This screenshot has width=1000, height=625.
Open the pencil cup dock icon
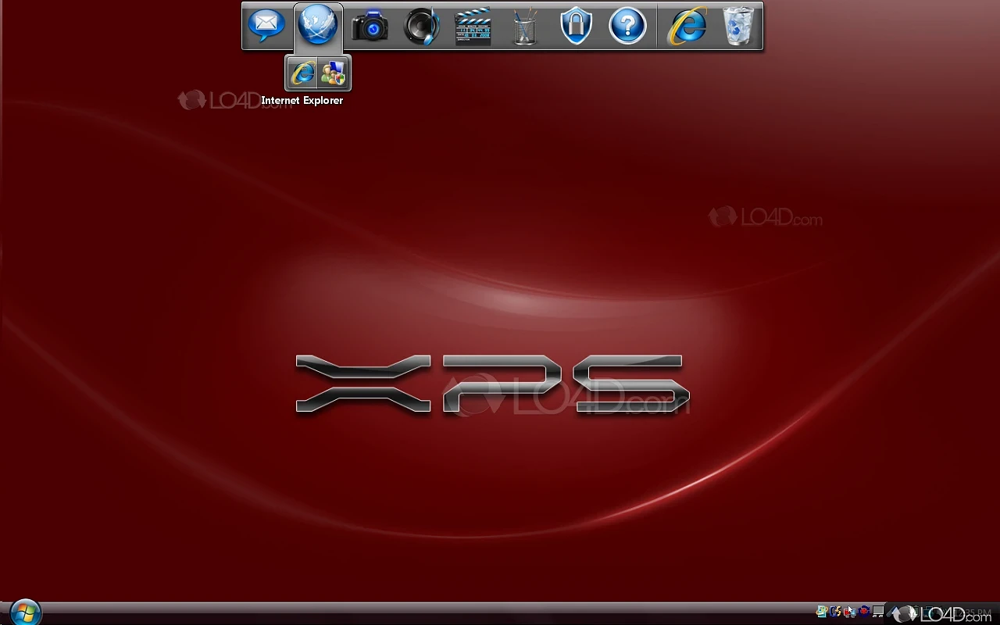524,27
